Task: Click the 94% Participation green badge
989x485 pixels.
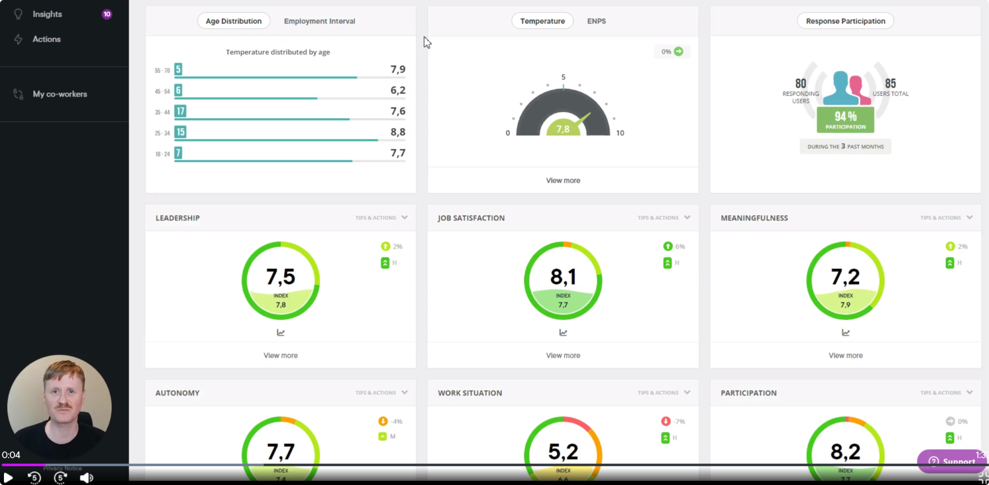Action: coord(846,120)
